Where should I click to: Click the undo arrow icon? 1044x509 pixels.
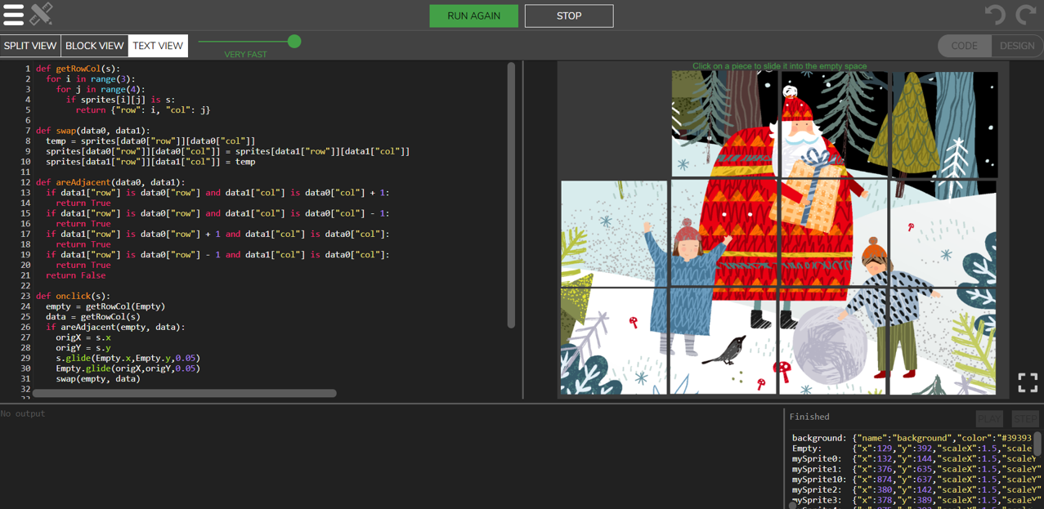[994, 15]
